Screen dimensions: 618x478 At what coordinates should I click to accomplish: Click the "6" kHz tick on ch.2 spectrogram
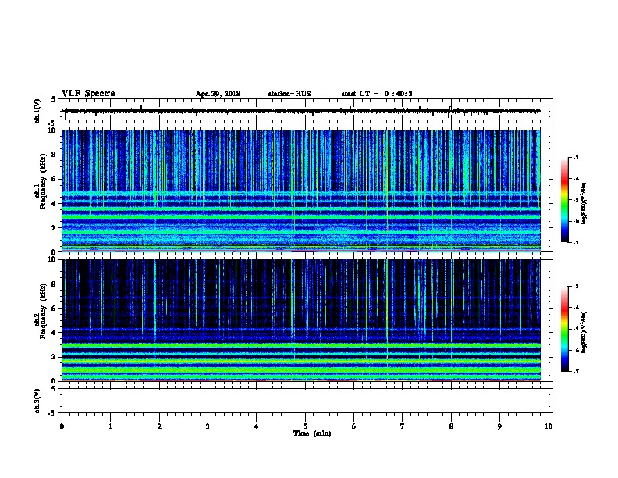tap(54, 309)
